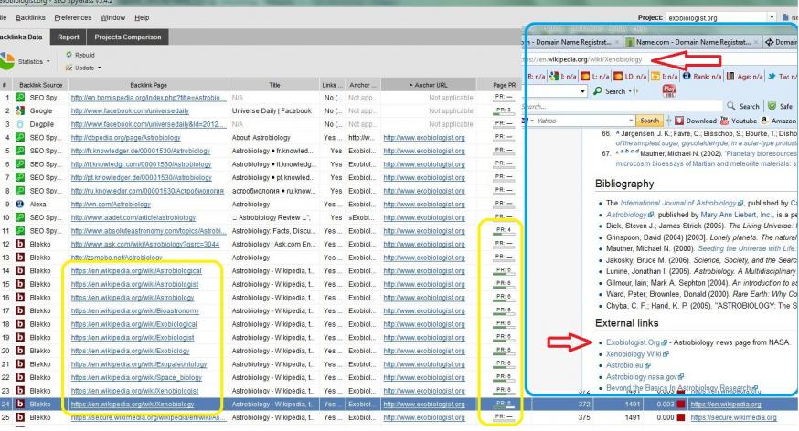
Task: Click the Astrobio.eu external link
Action: click(624, 365)
